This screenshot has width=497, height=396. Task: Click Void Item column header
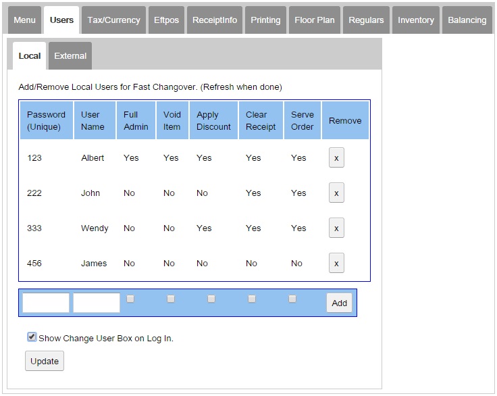[172, 120]
